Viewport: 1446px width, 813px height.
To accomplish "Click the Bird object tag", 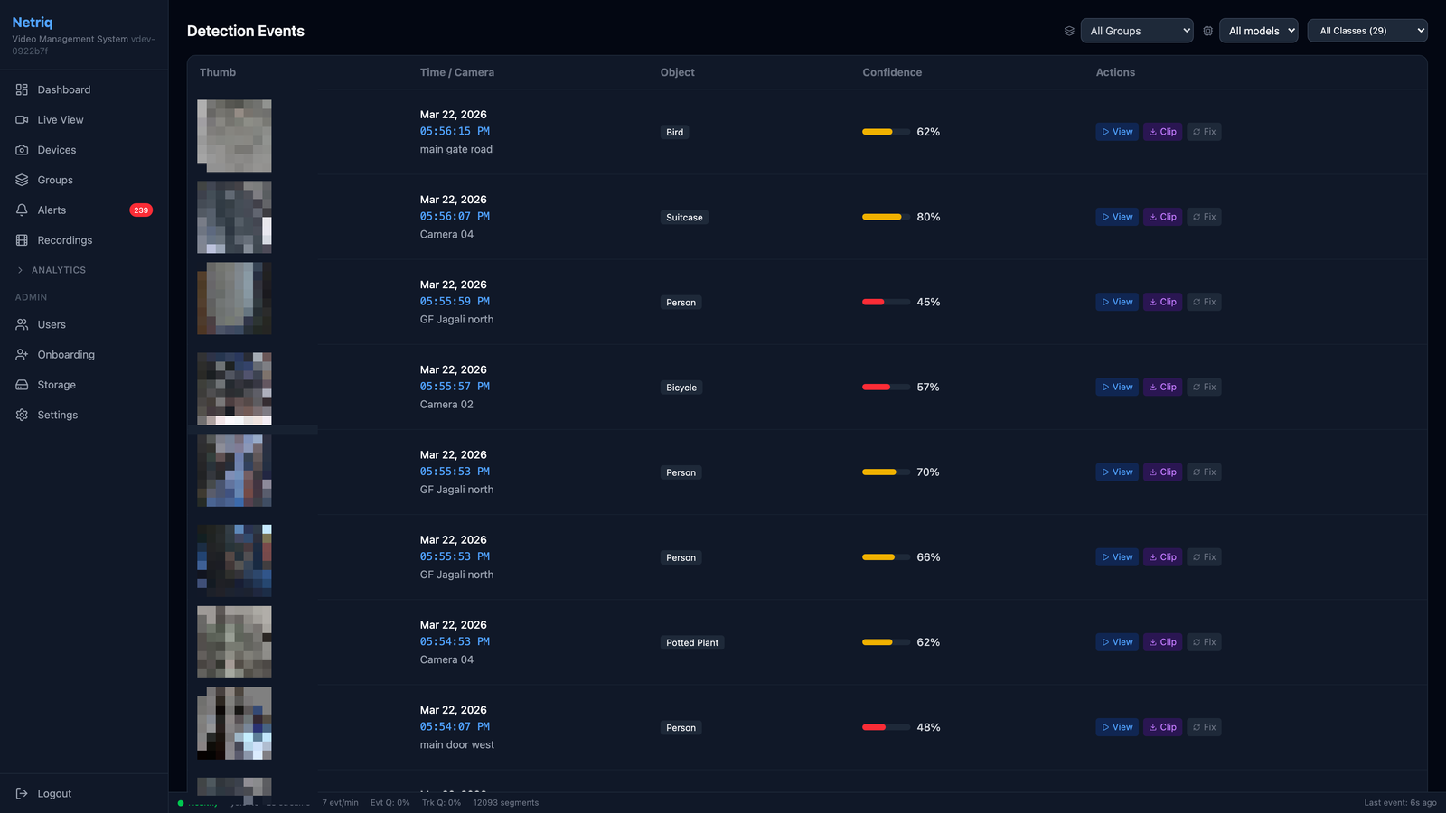I will click(x=674, y=132).
